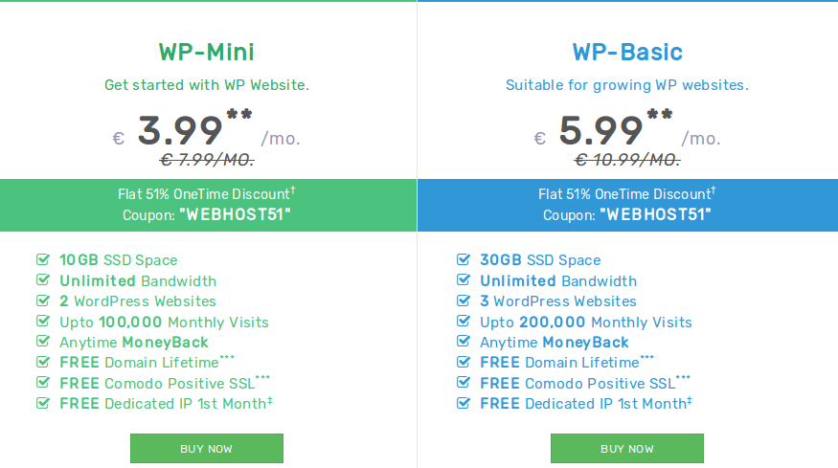Click the green Flat 51% discount banner text
Screen dimensions: 838x468
[x=207, y=194]
